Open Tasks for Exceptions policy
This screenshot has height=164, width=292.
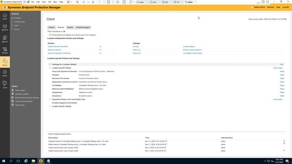pos(282,96)
